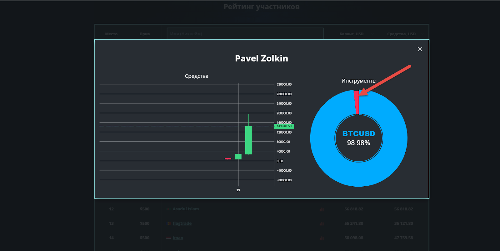Open Asadul Islam participant link

click(186, 209)
